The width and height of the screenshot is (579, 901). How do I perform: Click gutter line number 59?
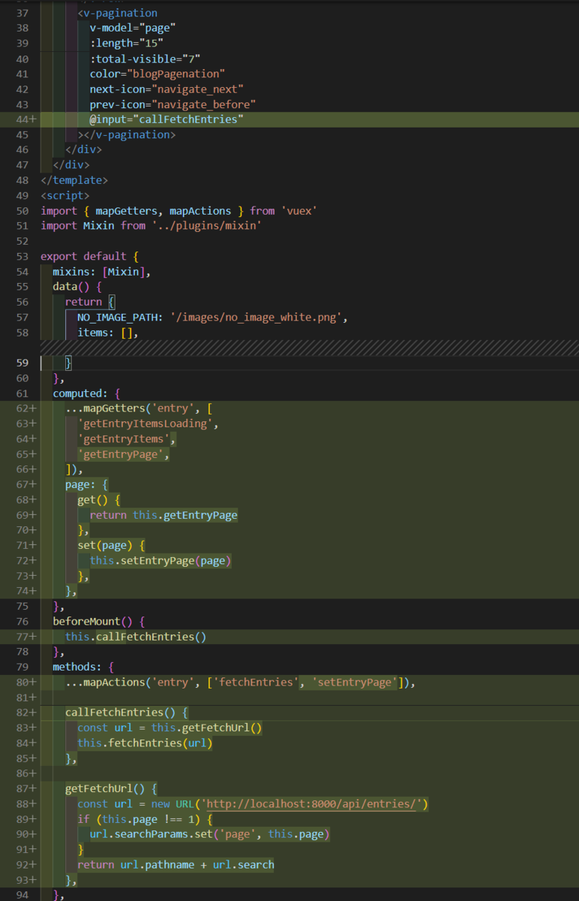click(x=22, y=363)
